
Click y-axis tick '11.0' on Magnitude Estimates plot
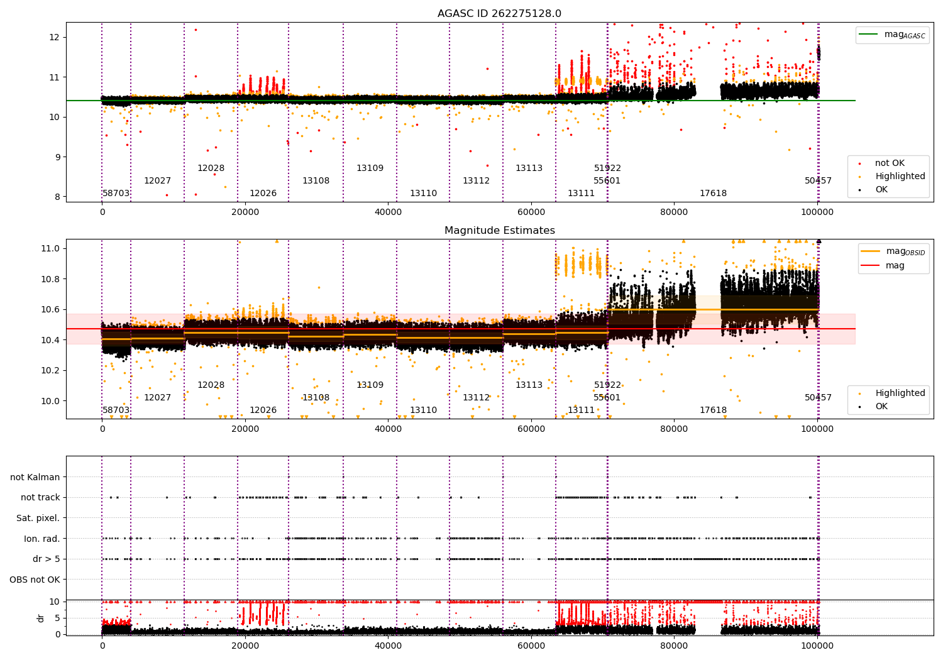(51, 248)
